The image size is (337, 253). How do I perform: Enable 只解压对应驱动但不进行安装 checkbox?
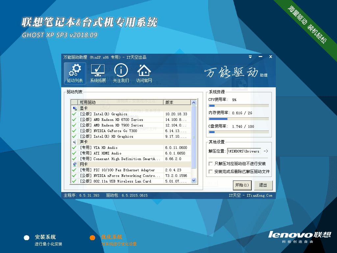(x=211, y=164)
